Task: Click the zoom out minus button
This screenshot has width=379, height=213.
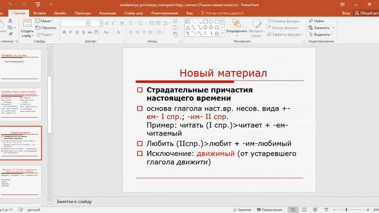Action: click(x=334, y=209)
